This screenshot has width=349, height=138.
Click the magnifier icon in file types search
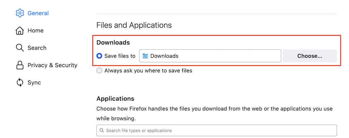102,131
